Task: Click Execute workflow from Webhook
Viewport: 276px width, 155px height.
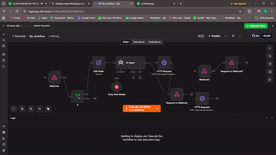Action: pyautogui.click(x=138, y=108)
